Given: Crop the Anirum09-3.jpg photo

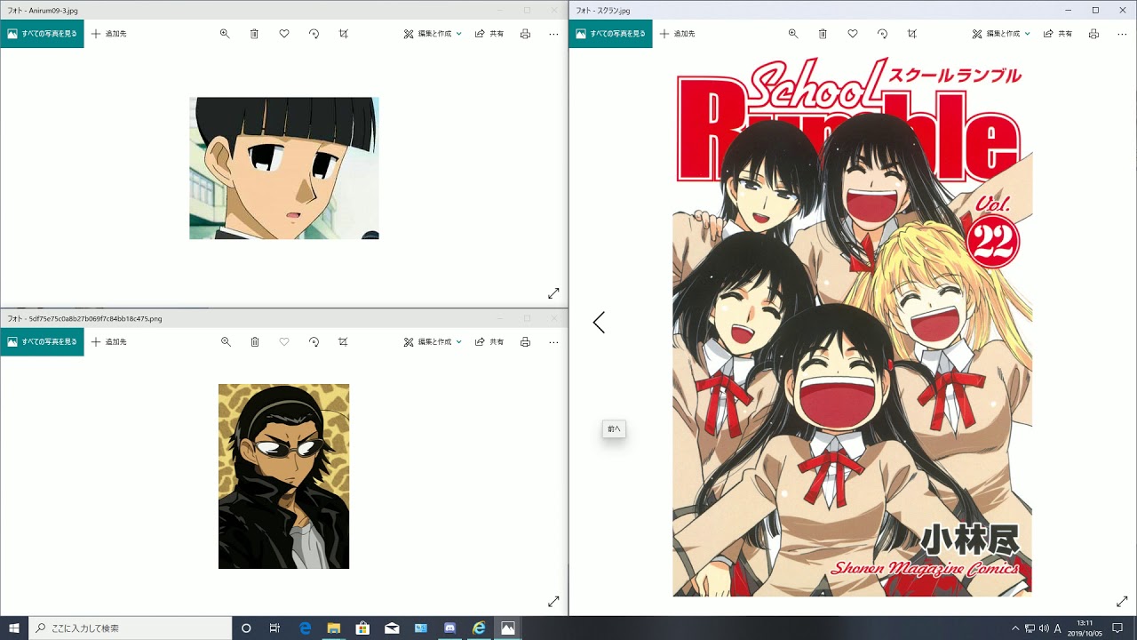Looking at the screenshot, I should pos(344,34).
